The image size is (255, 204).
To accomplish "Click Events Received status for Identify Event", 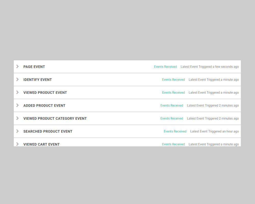I will coord(173,80).
